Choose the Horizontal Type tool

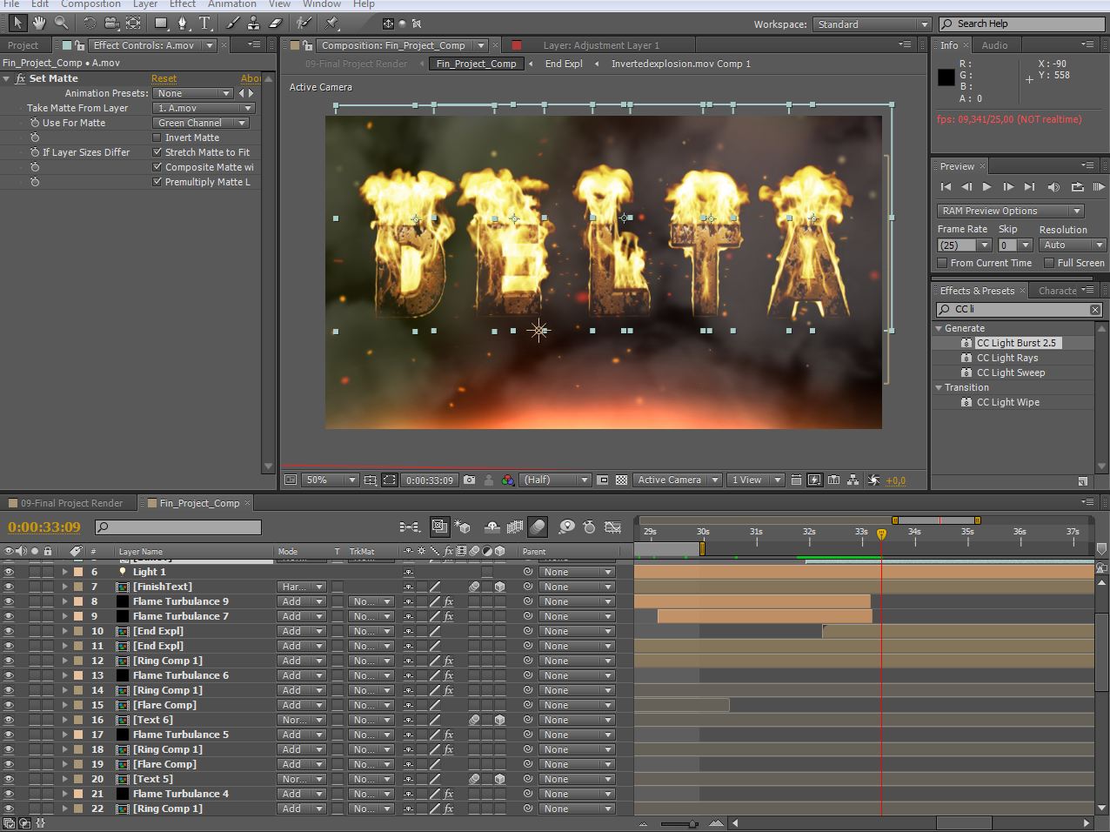tap(204, 23)
